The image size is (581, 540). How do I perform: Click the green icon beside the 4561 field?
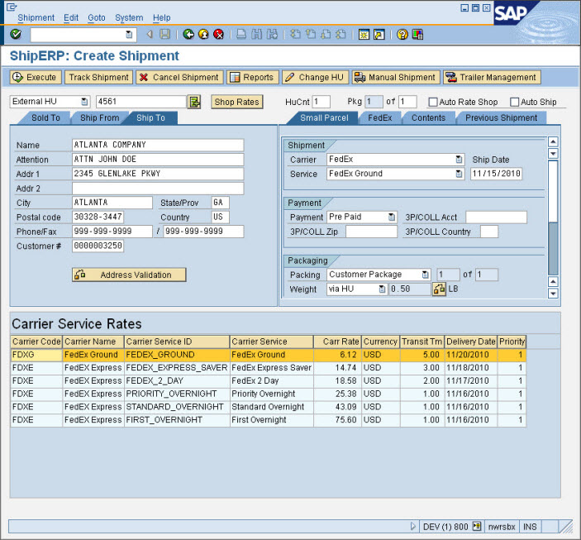[194, 102]
